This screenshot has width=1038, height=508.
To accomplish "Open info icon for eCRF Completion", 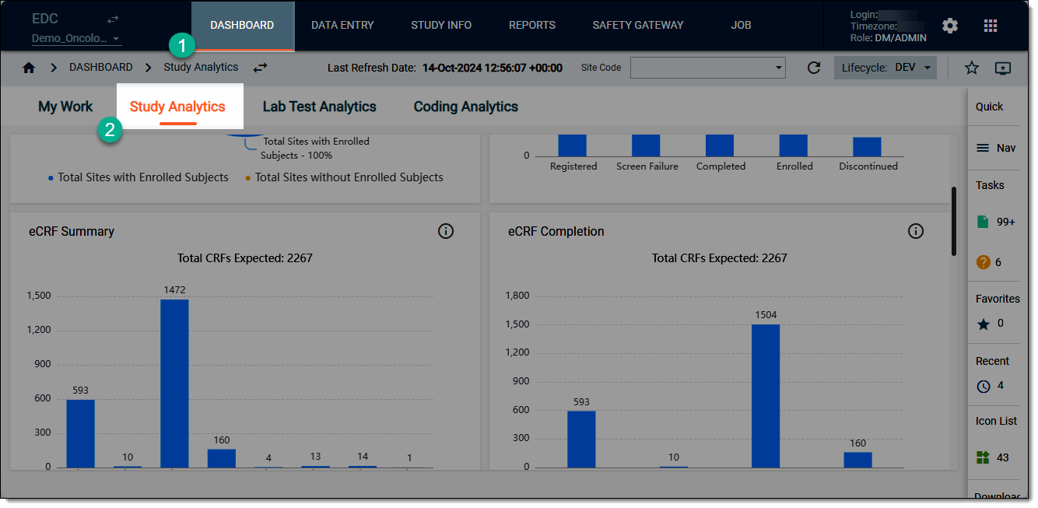I will tap(916, 231).
